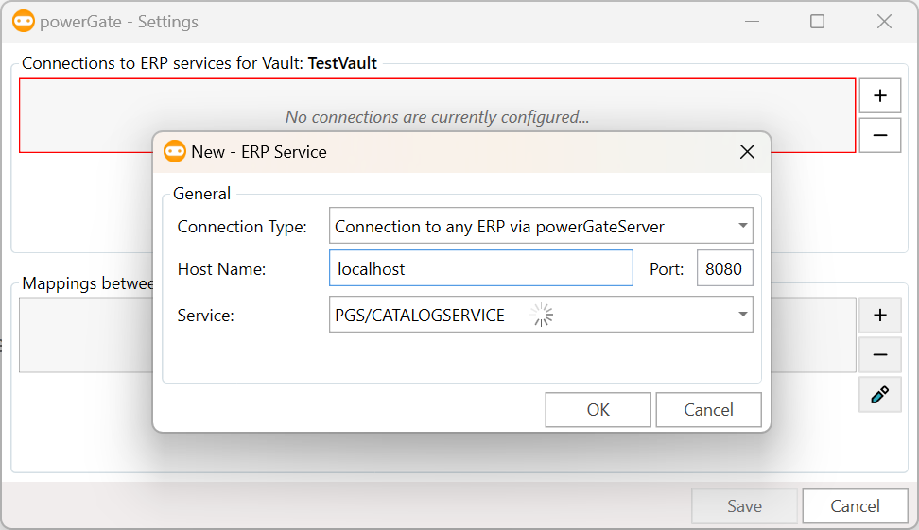Cancel the powerGate Settings window
This screenshot has height=530, width=919.
855,506
